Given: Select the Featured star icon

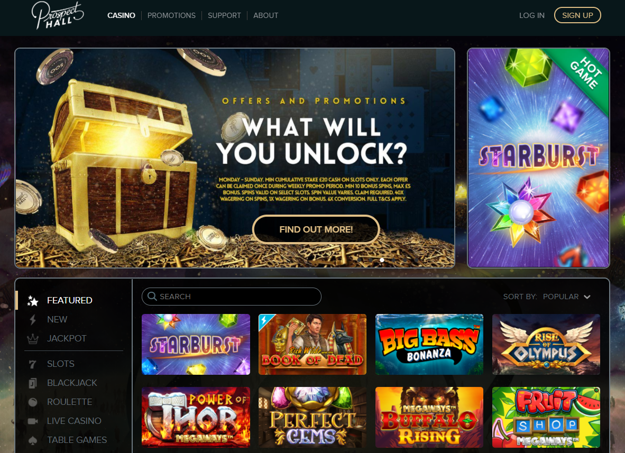Looking at the screenshot, I should click(x=33, y=301).
